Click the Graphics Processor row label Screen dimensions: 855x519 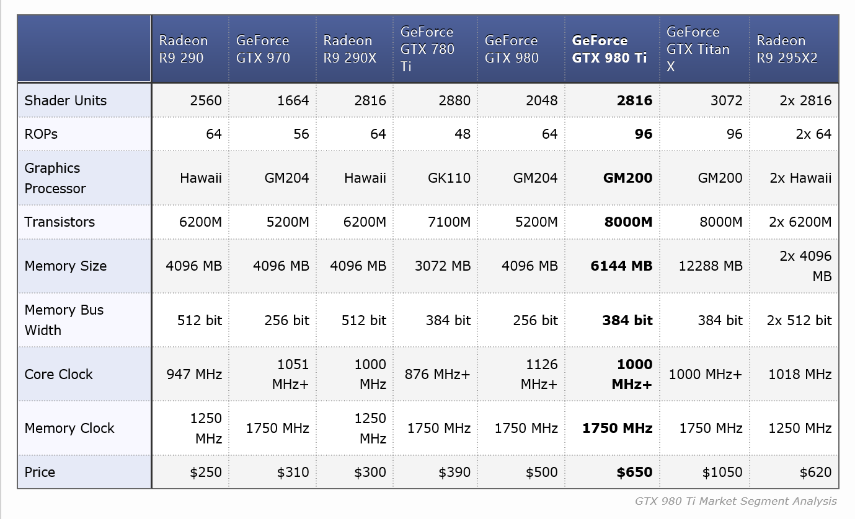pos(55,178)
